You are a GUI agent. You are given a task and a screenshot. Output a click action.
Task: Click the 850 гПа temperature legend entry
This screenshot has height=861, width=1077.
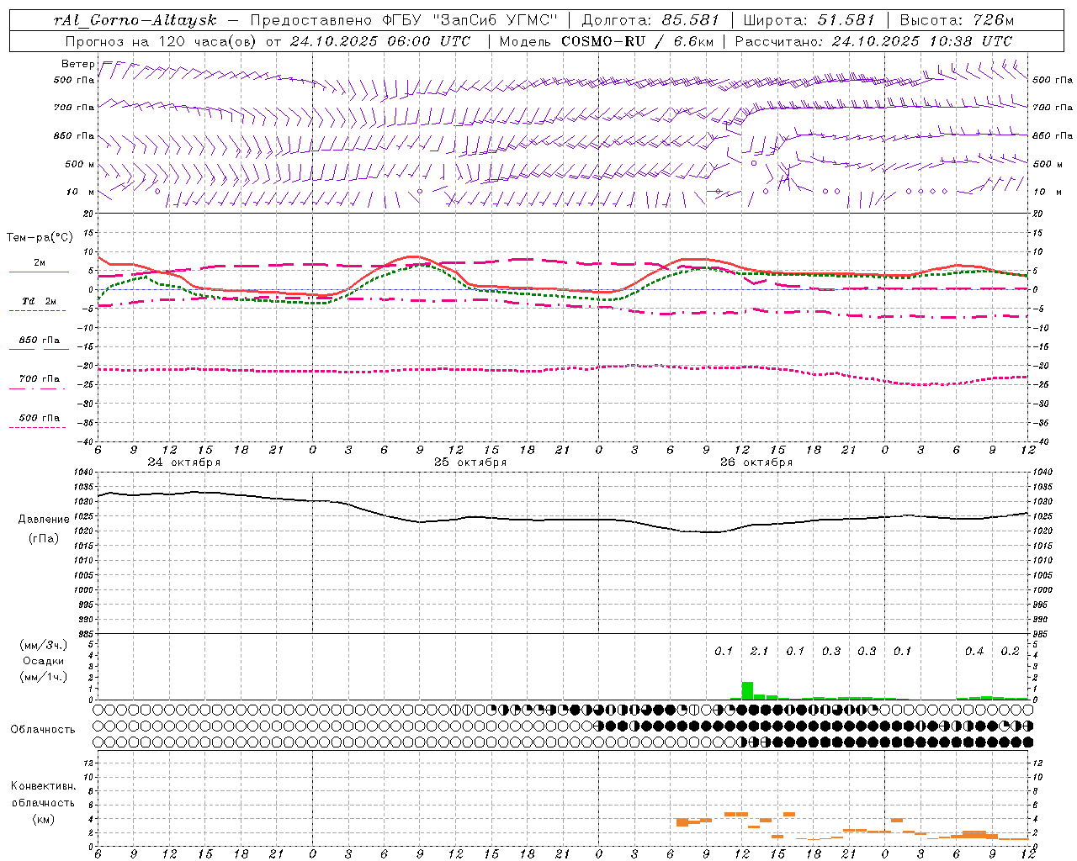(x=40, y=341)
